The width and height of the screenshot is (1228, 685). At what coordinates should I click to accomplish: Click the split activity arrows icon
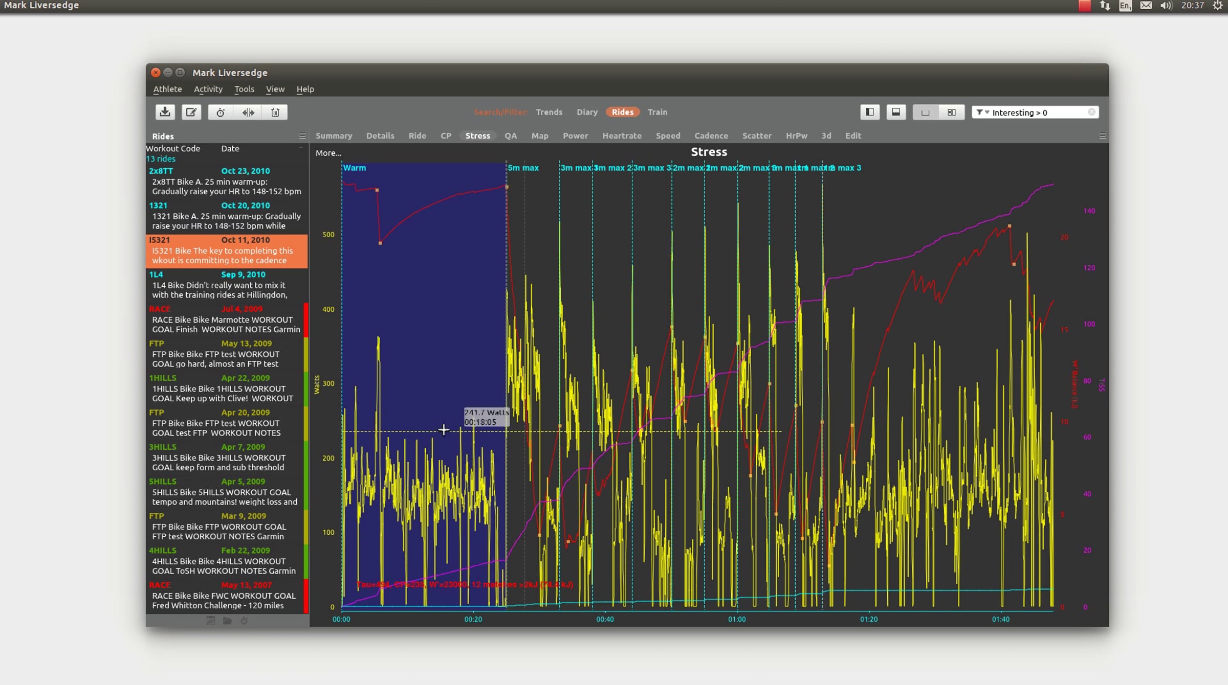248,112
